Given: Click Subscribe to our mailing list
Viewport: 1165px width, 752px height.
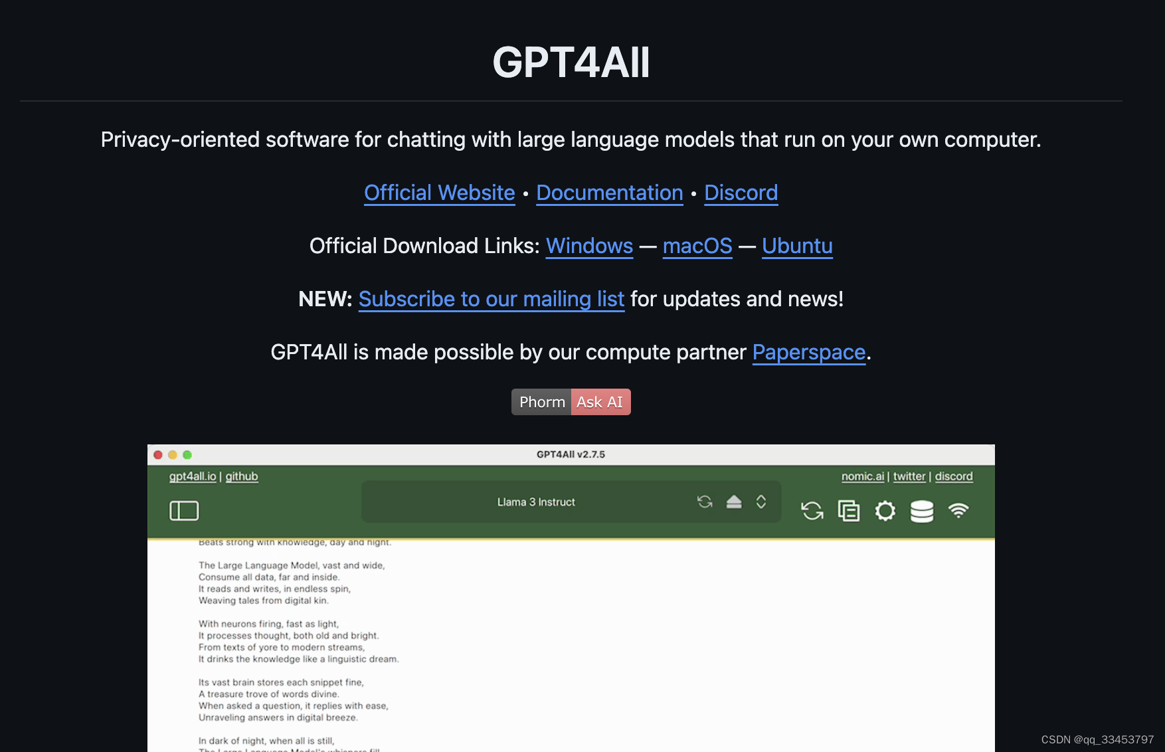Looking at the screenshot, I should click(492, 299).
